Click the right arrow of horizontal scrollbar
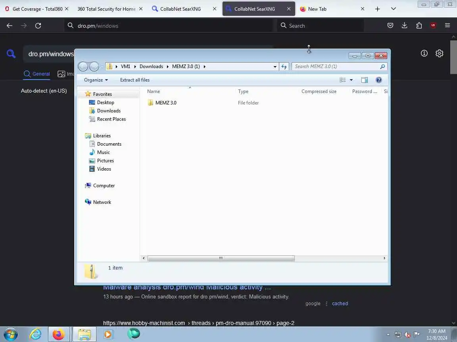The height and width of the screenshot is (342, 457). pyautogui.click(x=384, y=258)
